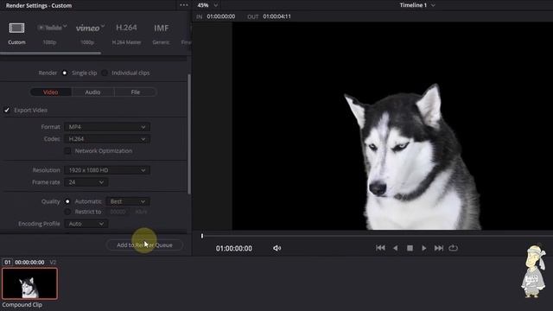Open the Encoding Profile Auto dropdown

click(86, 224)
